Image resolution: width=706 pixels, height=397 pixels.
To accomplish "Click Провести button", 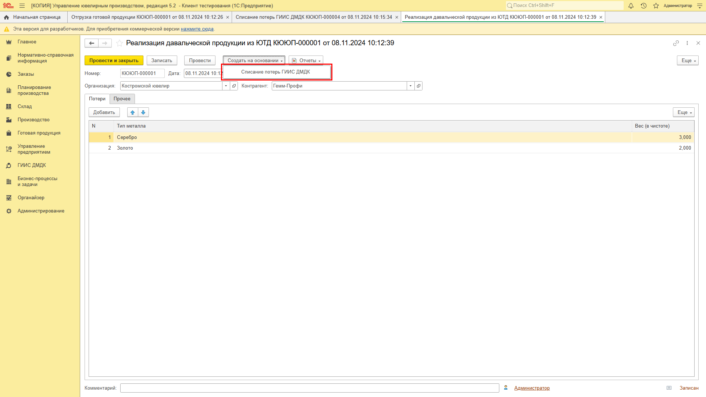I will pyautogui.click(x=200, y=61).
